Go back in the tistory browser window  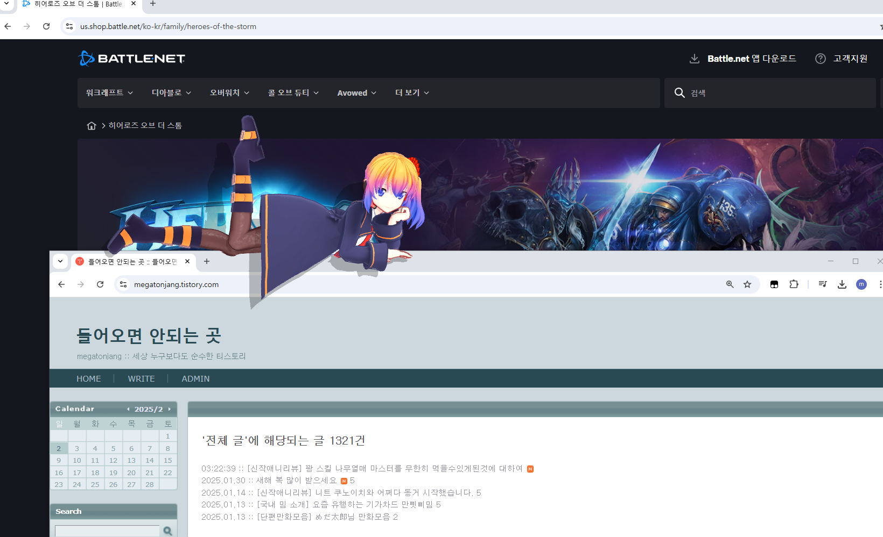61,284
